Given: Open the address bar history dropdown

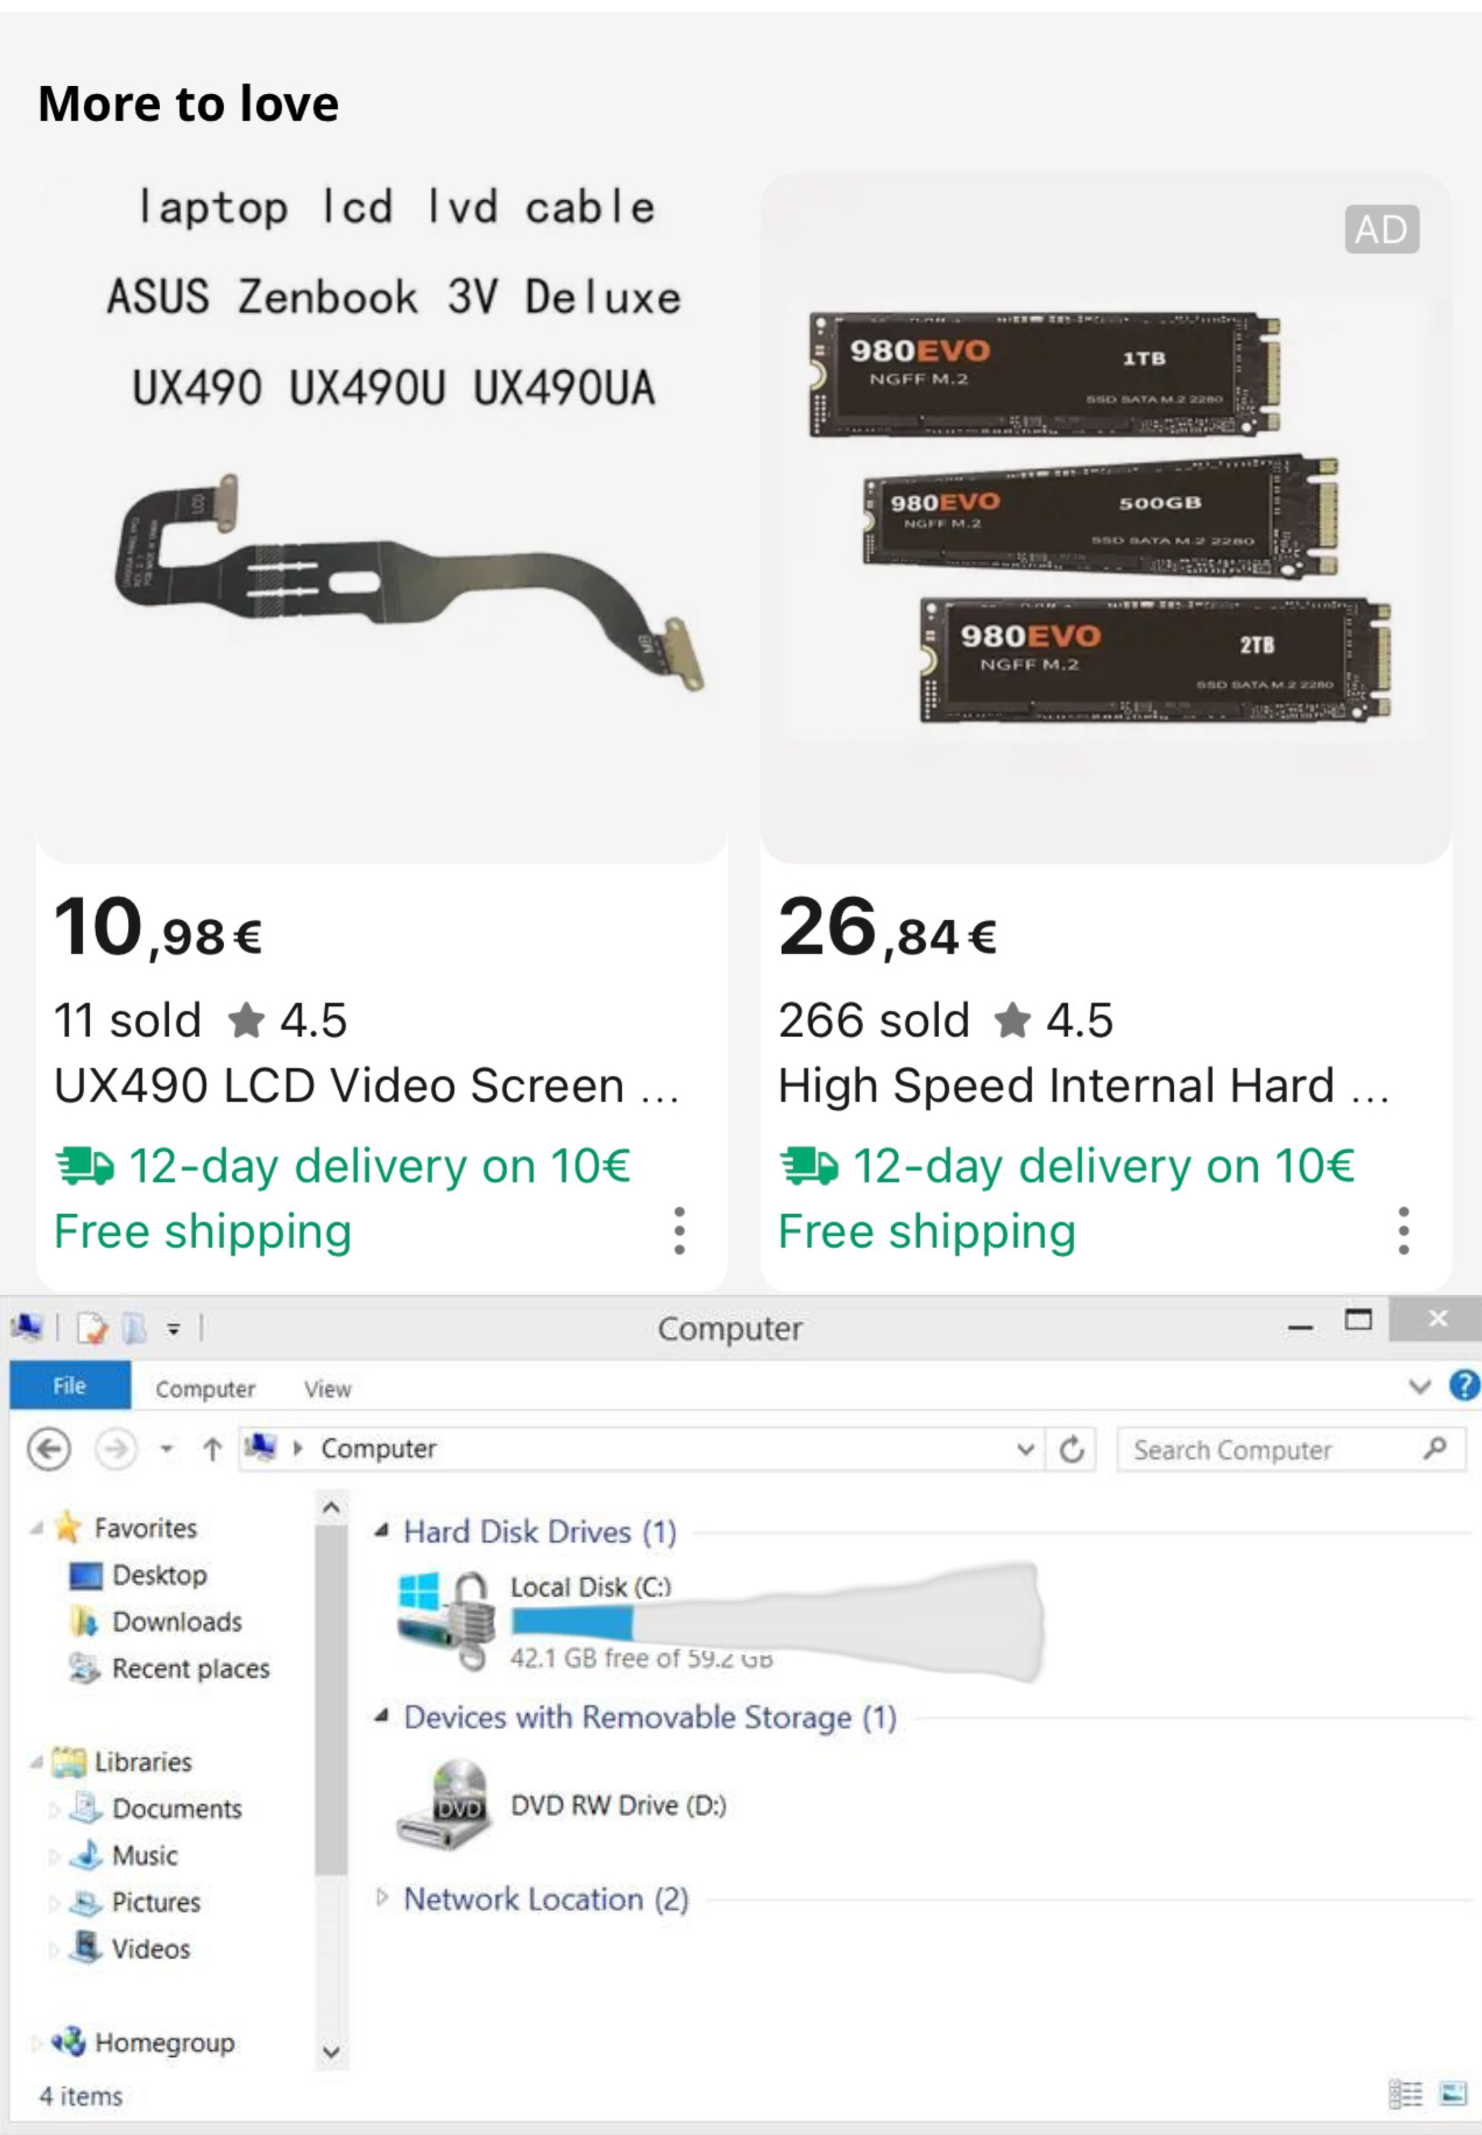Looking at the screenshot, I should [1025, 1449].
